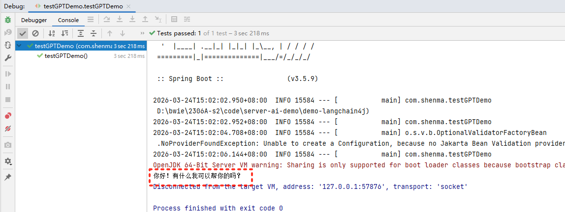Click the green bug Rerun Debug icon
Viewport: 565px width, 212px height.
coord(8,20)
